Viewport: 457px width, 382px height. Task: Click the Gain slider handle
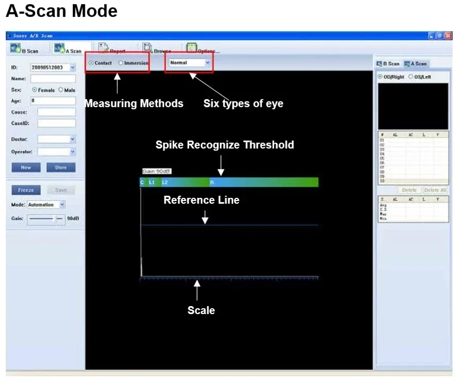(54, 219)
